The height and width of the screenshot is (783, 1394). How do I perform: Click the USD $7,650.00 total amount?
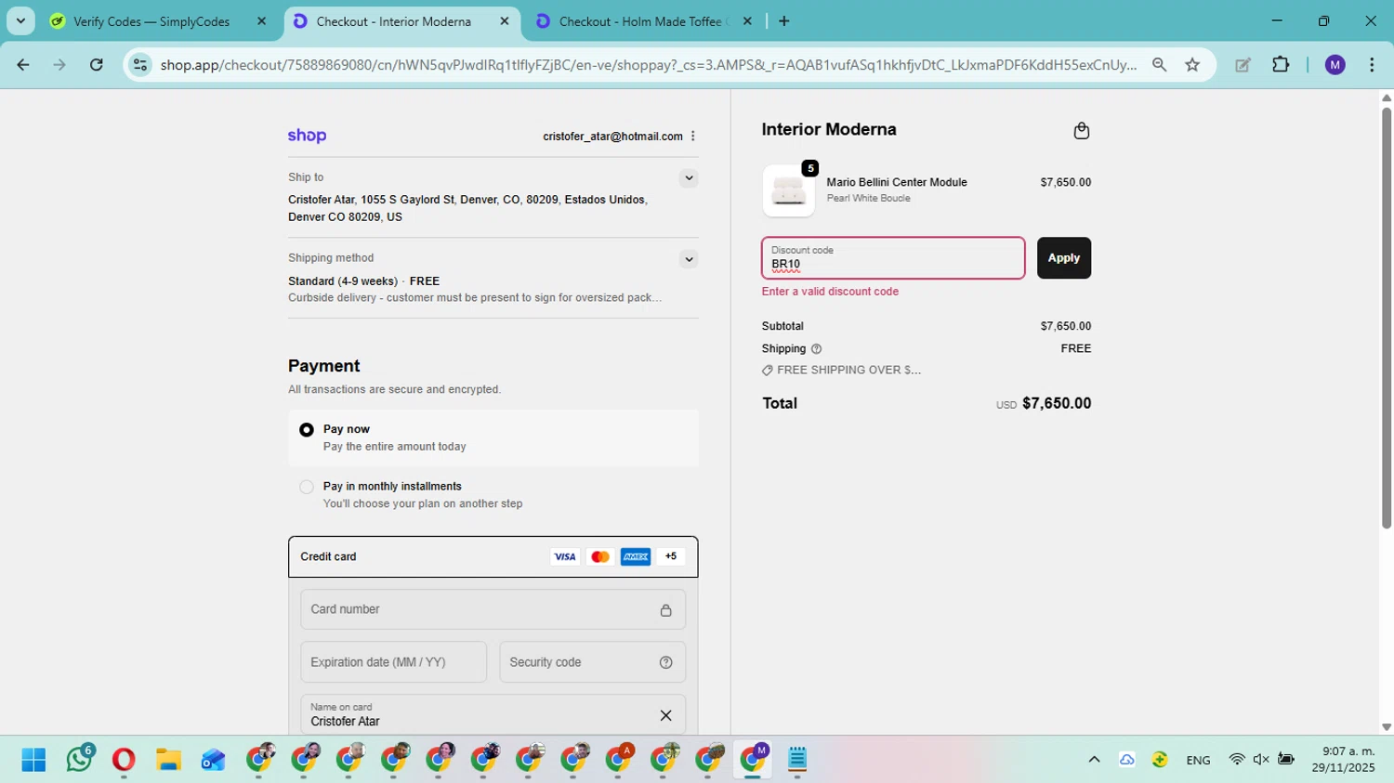[1044, 404]
